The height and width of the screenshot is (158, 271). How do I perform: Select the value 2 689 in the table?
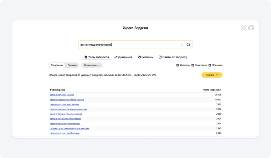219,114
